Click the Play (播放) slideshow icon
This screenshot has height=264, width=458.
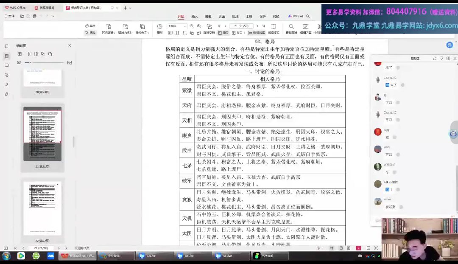tap(159, 28)
